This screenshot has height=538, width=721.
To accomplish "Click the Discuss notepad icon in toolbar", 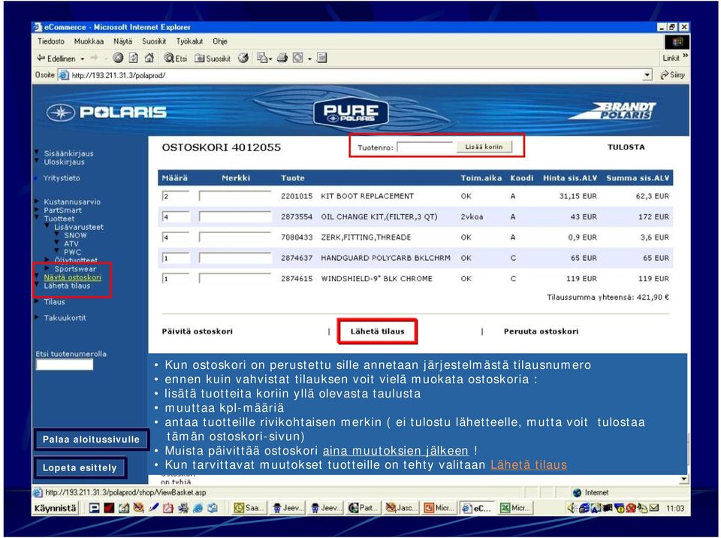I will pos(322,58).
